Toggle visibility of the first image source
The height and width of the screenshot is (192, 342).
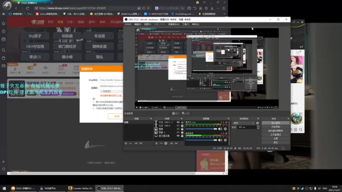click(x=178, y=129)
